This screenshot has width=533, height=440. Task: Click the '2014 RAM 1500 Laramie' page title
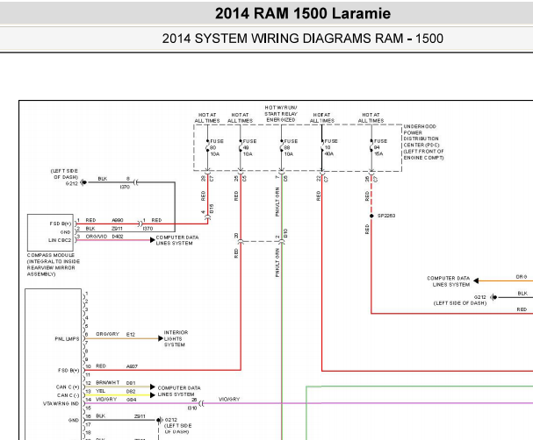coord(303,13)
